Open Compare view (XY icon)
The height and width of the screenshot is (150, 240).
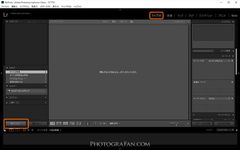tap(65, 124)
